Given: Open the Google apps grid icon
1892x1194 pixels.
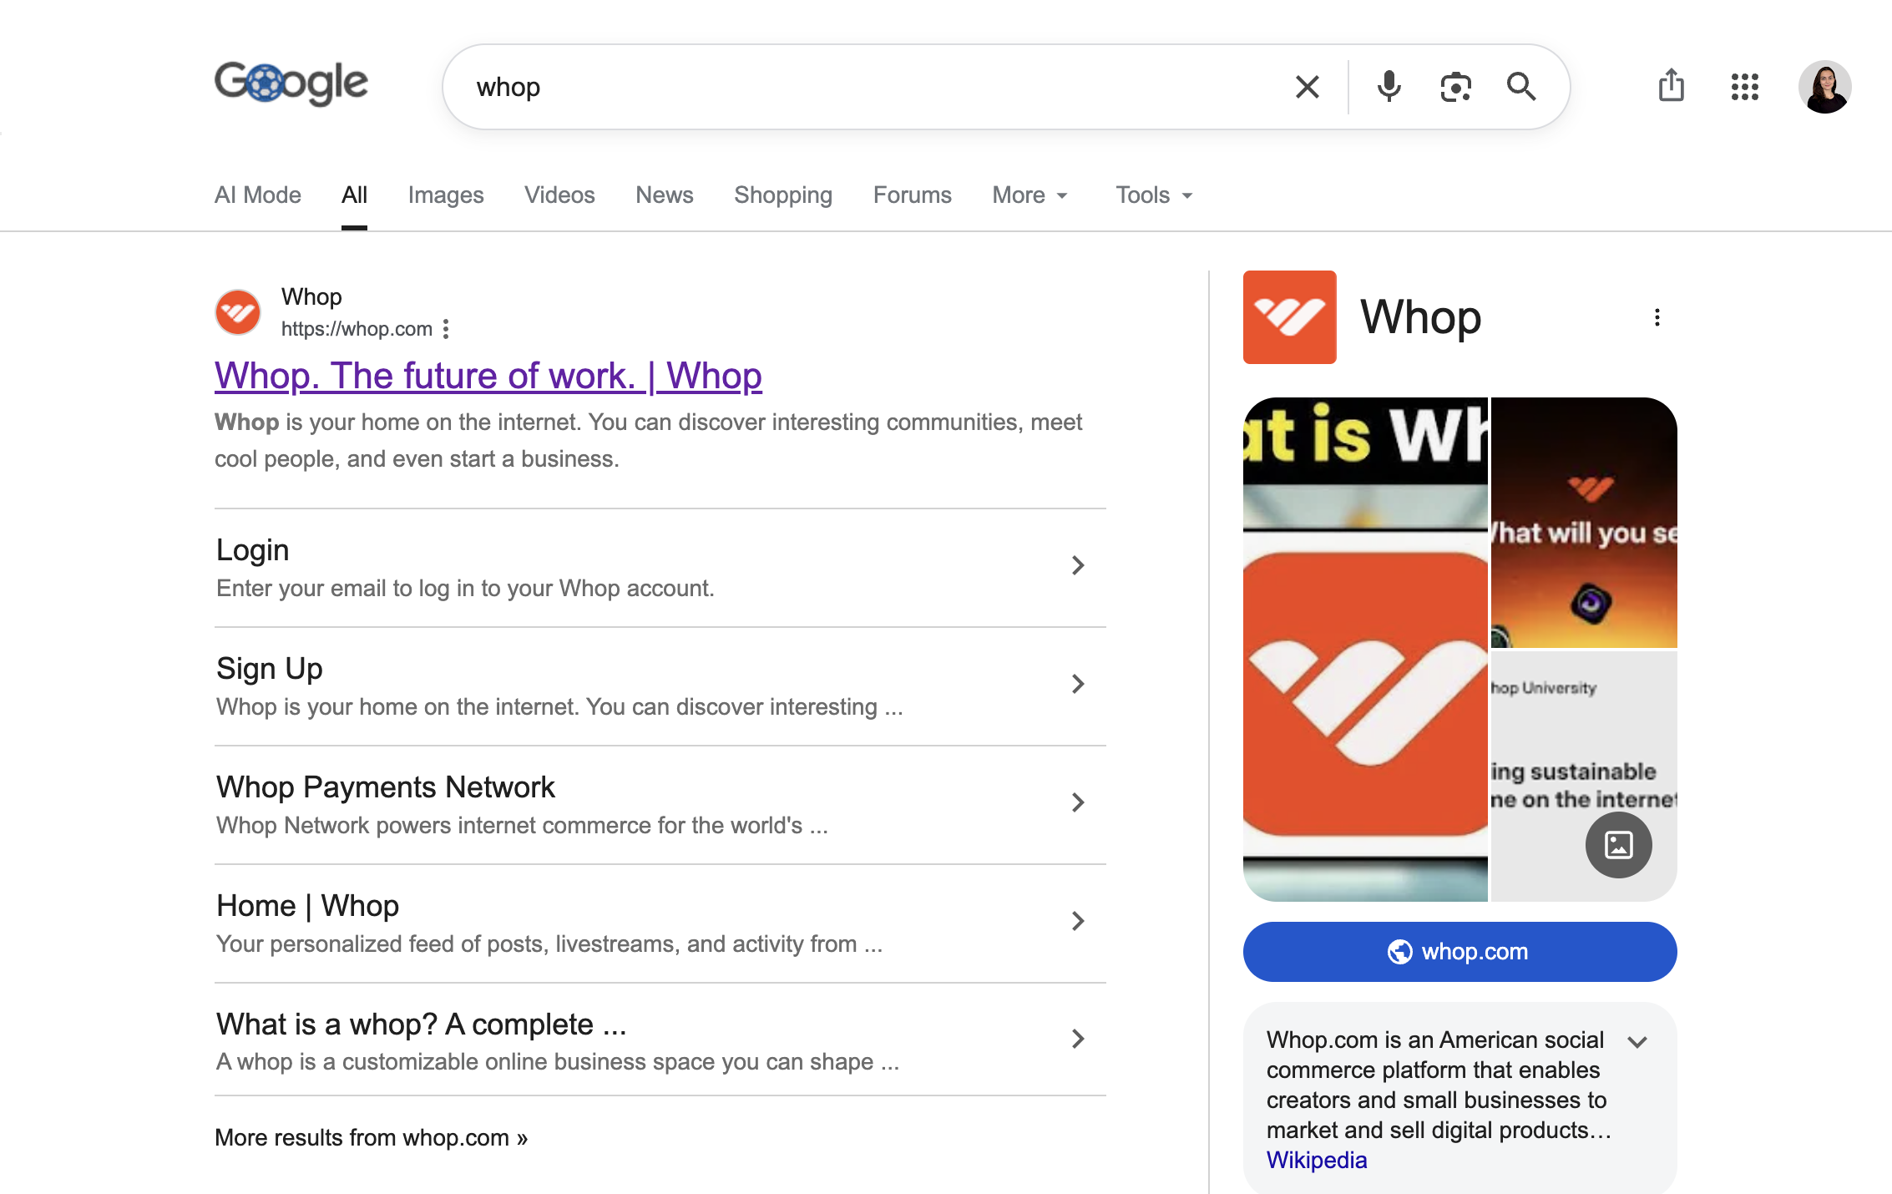Looking at the screenshot, I should [x=1744, y=87].
